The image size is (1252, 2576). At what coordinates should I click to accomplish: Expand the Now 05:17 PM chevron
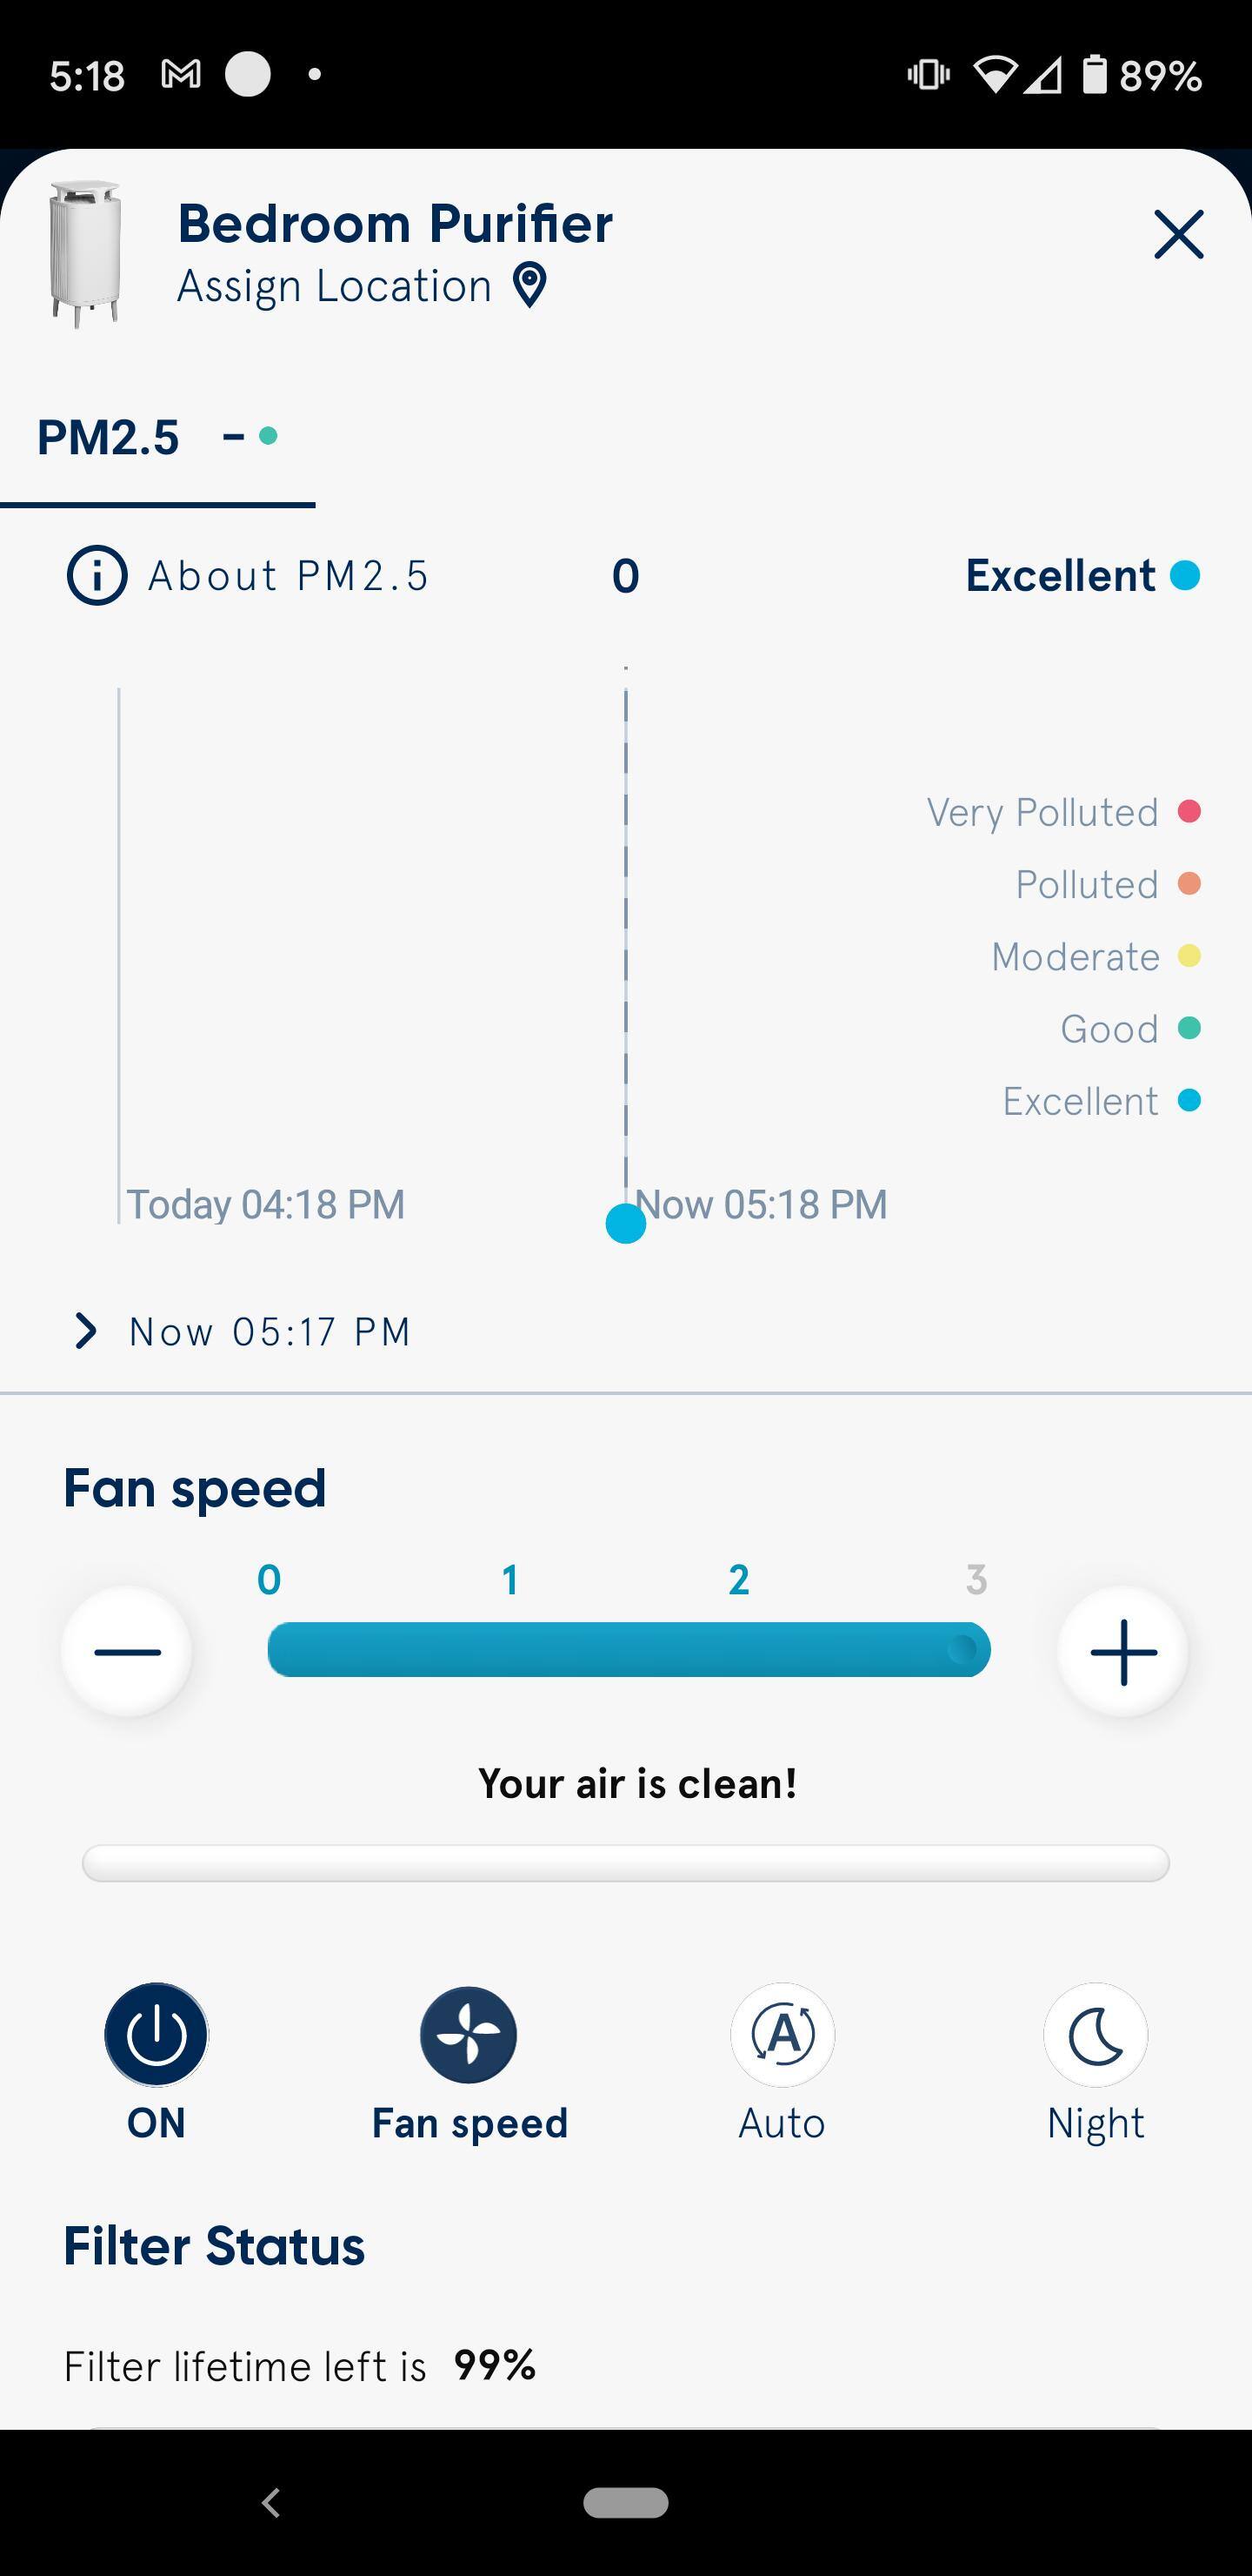point(86,1331)
